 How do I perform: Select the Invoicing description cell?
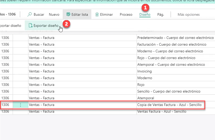point(145,71)
